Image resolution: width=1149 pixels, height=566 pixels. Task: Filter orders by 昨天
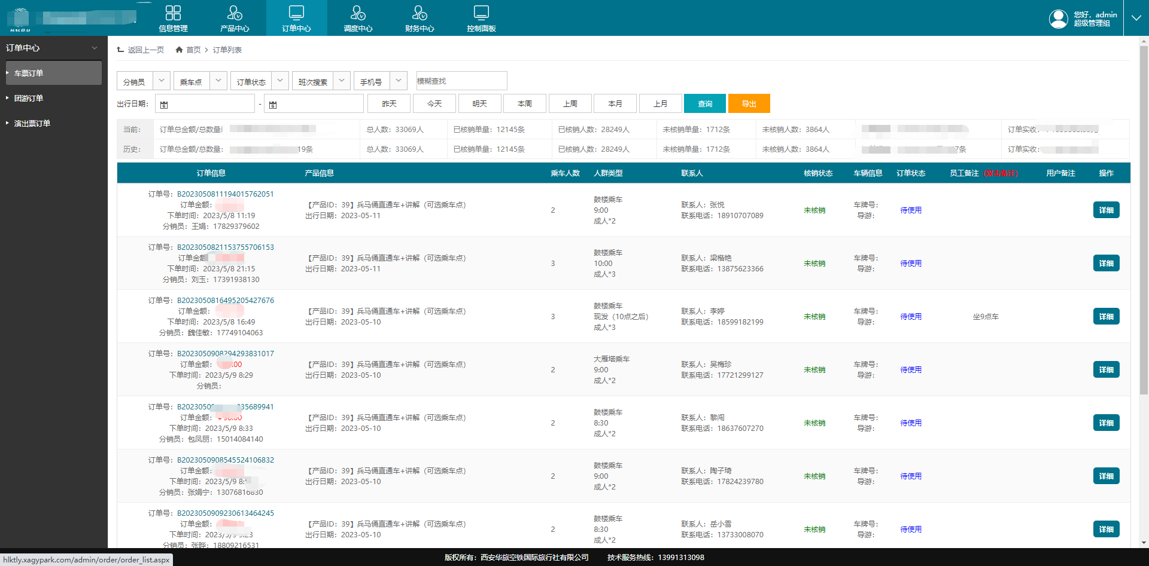pyautogui.click(x=389, y=103)
